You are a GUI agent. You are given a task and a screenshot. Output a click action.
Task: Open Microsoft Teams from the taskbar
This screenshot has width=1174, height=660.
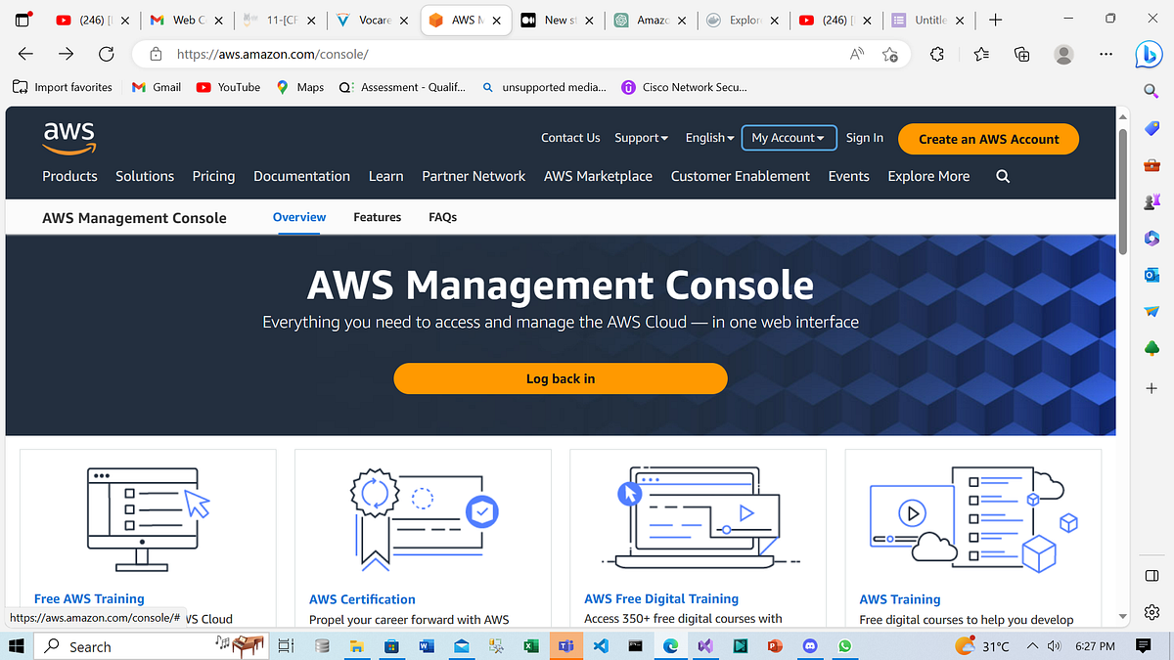[x=565, y=646]
